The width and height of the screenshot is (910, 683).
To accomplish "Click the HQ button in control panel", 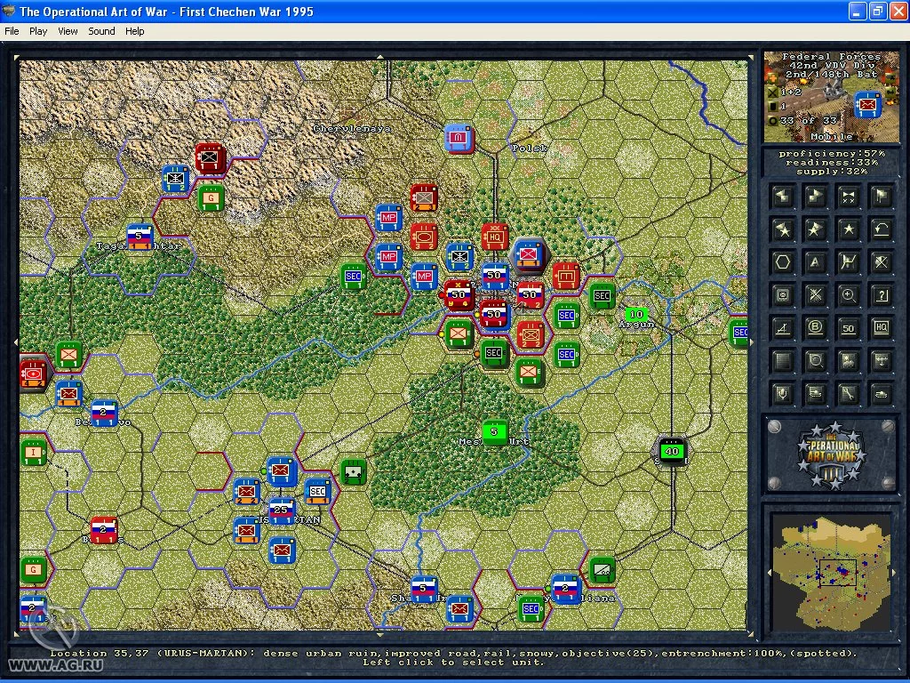I will [881, 328].
